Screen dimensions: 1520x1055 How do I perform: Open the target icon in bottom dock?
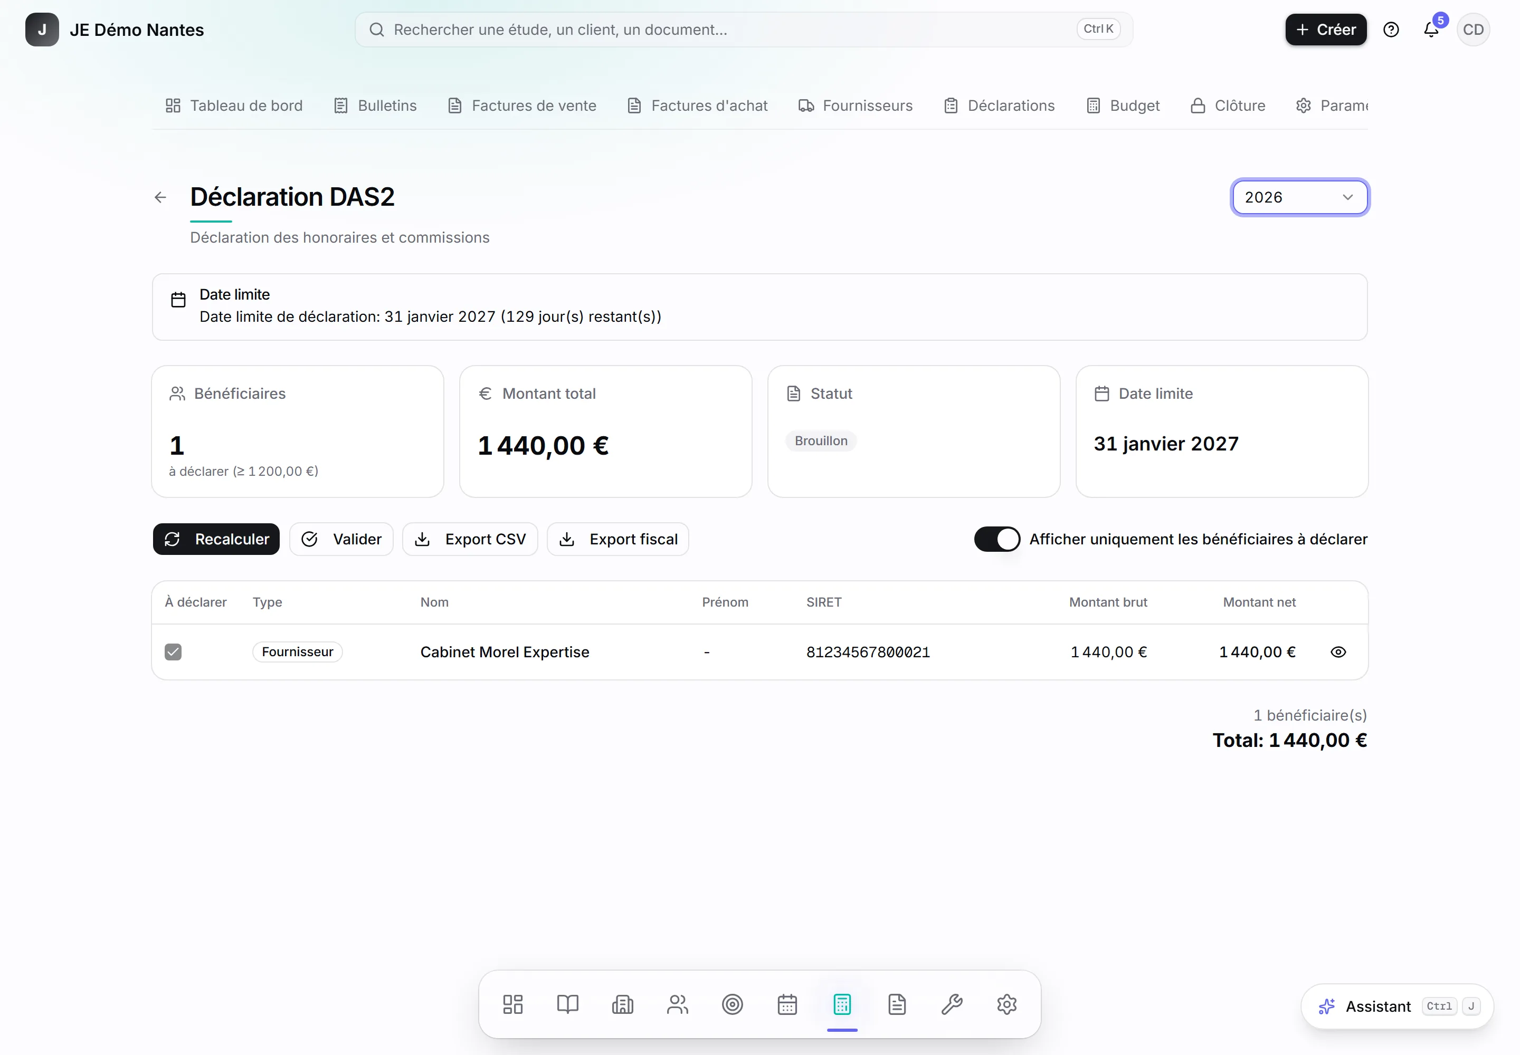tap(732, 1005)
